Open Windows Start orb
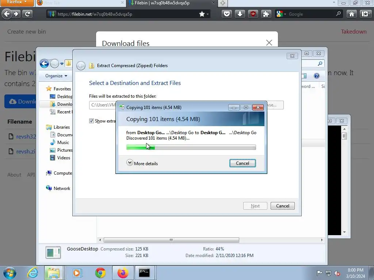 click(x=10, y=273)
